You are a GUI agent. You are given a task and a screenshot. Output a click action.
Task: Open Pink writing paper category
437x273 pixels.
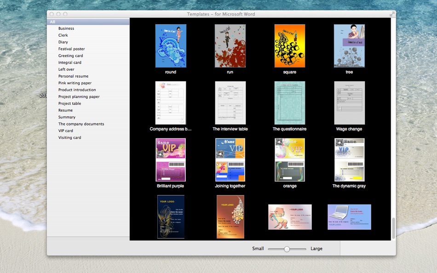(x=75, y=83)
